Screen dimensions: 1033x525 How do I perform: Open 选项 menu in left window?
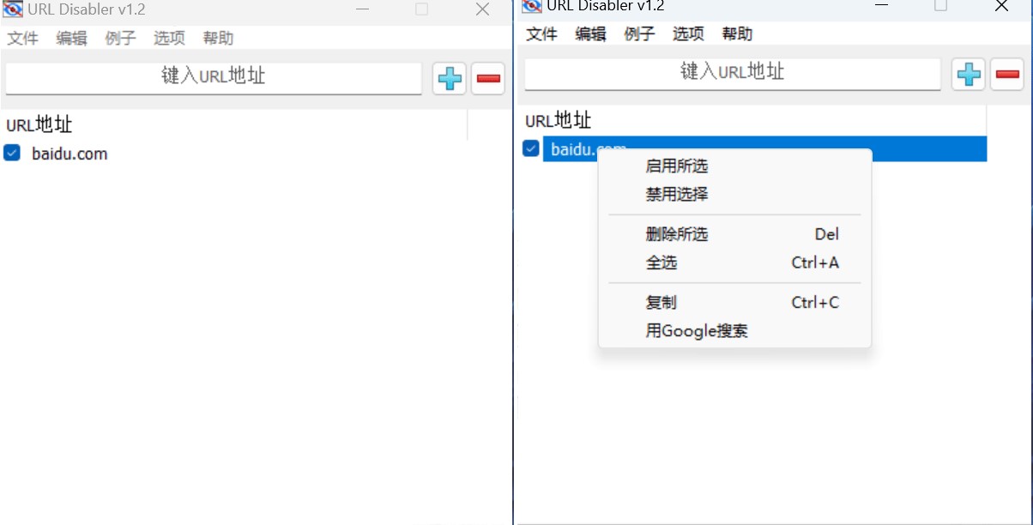point(169,39)
